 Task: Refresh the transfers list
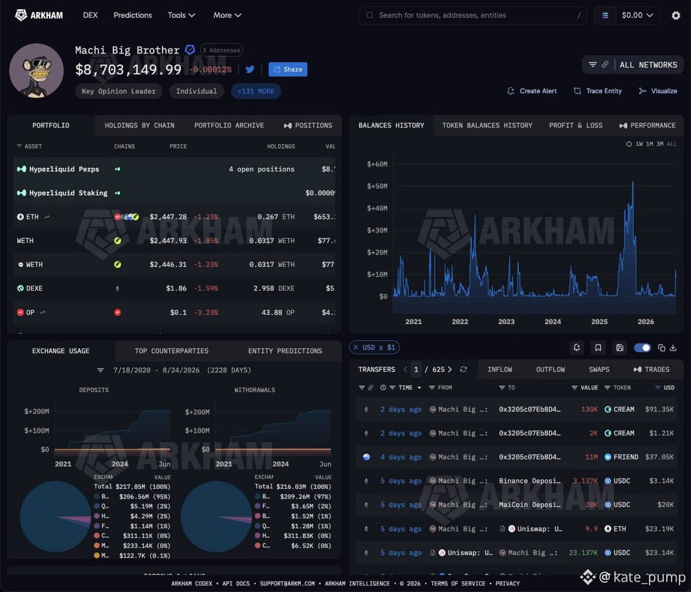click(x=464, y=369)
